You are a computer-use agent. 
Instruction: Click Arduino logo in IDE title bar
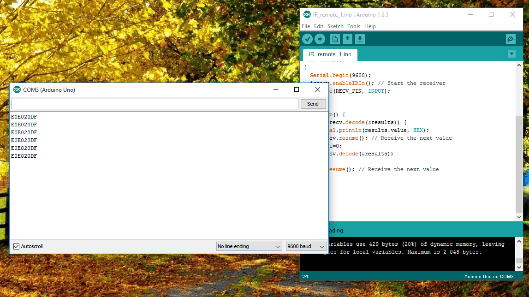[307, 14]
